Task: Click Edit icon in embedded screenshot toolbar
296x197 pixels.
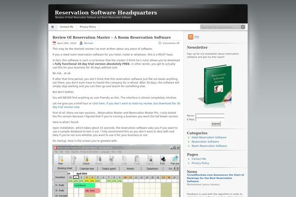Action: coord(73,160)
